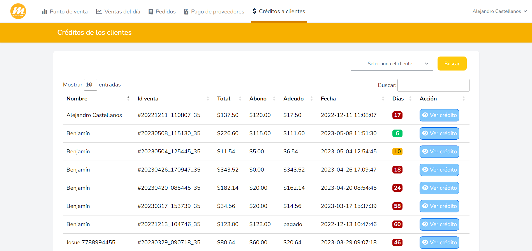Select Créditos a clientes tab
532x251 pixels.
click(279, 11)
